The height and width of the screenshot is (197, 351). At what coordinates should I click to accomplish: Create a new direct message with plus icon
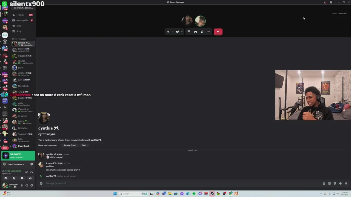33,39
